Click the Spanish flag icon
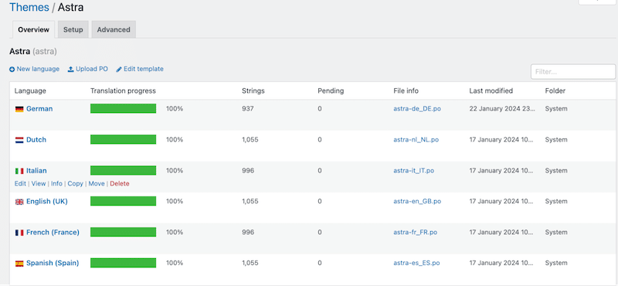The image size is (618, 286). 19,264
